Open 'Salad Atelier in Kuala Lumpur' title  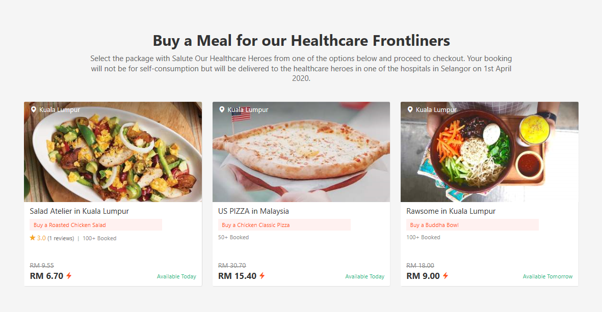[x=79, y=211]
